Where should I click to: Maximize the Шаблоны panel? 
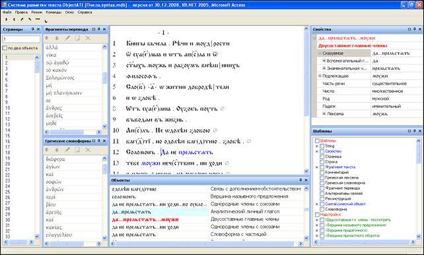(409, 131)
